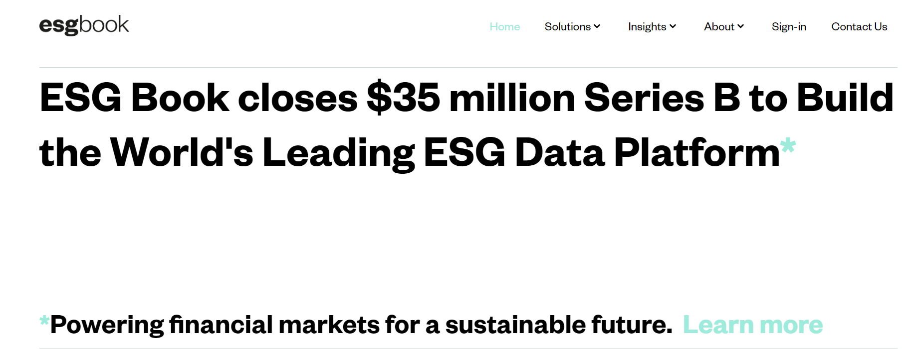Expand the About dropdown menu
This screenshot has width=914, height=349.
pos(724,26)
